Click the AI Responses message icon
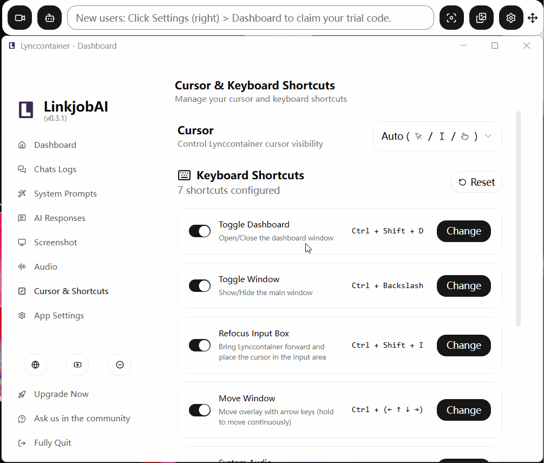Viewport: 544px width, 463px height. 22,218
